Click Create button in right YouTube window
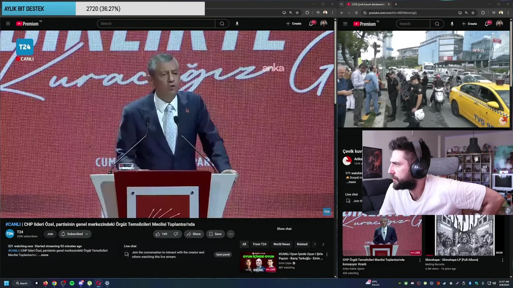Image resolution: width=513 pixels, height=288 pixels. tap(469, 24)
